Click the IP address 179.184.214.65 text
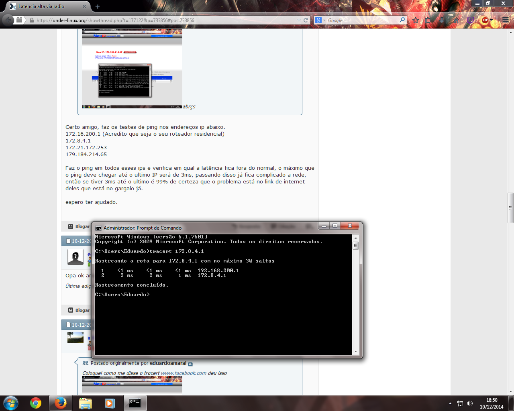This screenshot has width=514, height=411. [86, 155]
